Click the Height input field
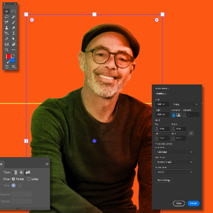This screenshot has width=213, height=213. pos(162,114)
